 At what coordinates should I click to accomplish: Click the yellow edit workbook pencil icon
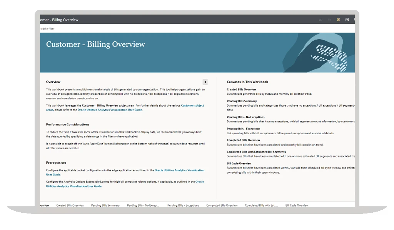tap(338, 20)
